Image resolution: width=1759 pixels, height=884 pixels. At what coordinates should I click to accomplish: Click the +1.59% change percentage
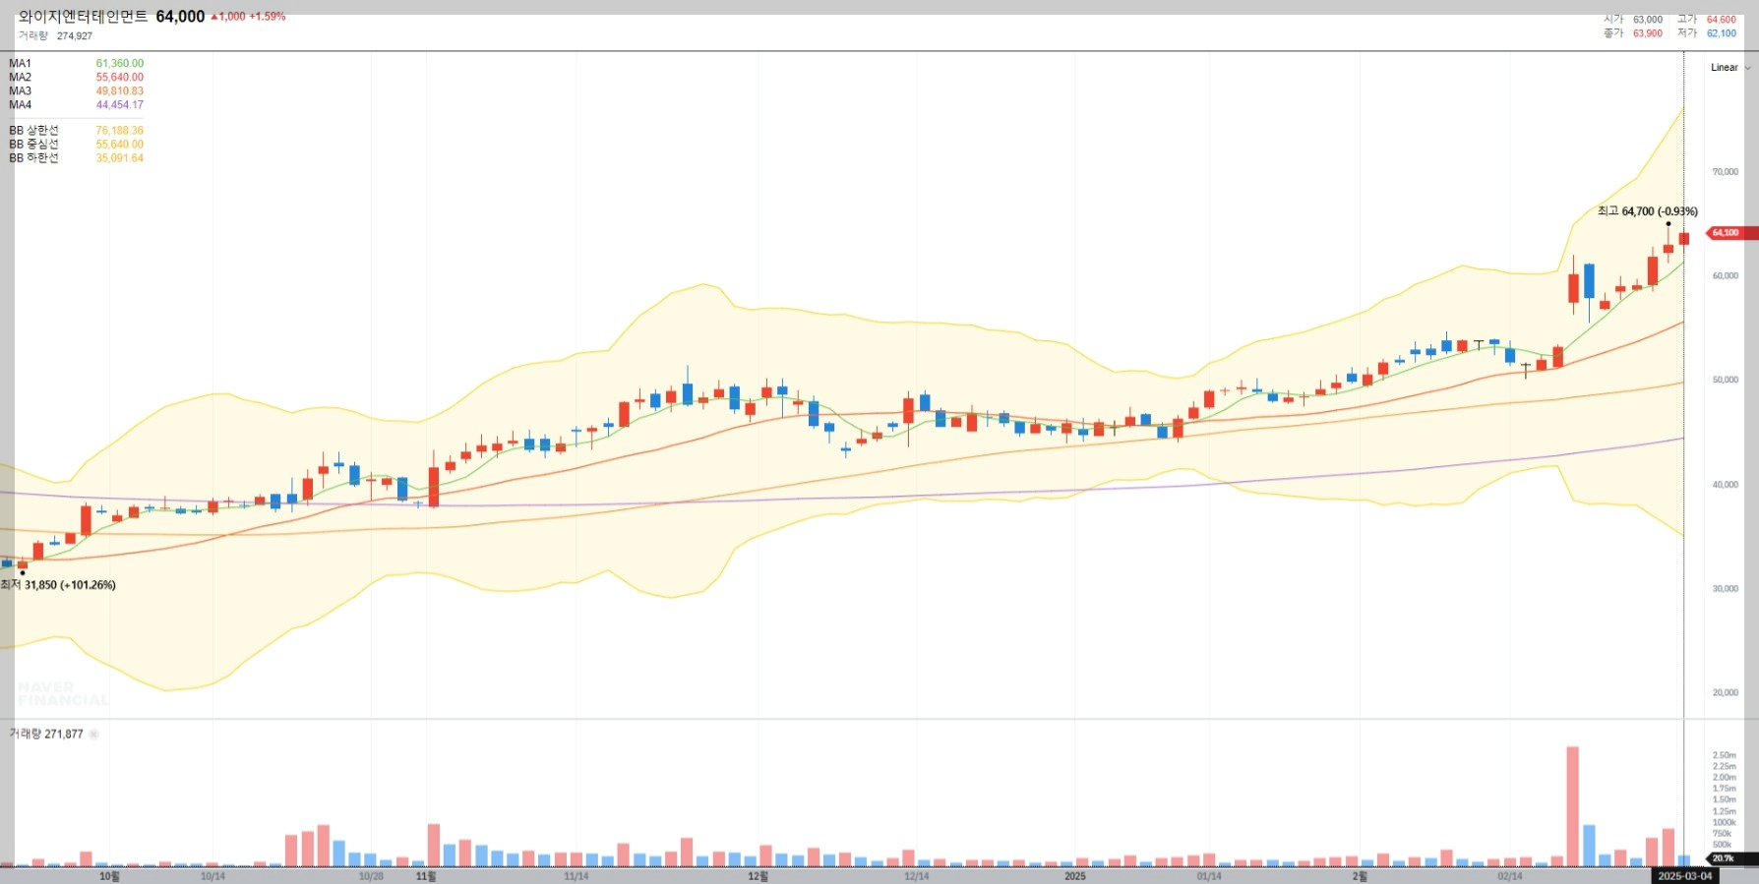tap(268, 17)
